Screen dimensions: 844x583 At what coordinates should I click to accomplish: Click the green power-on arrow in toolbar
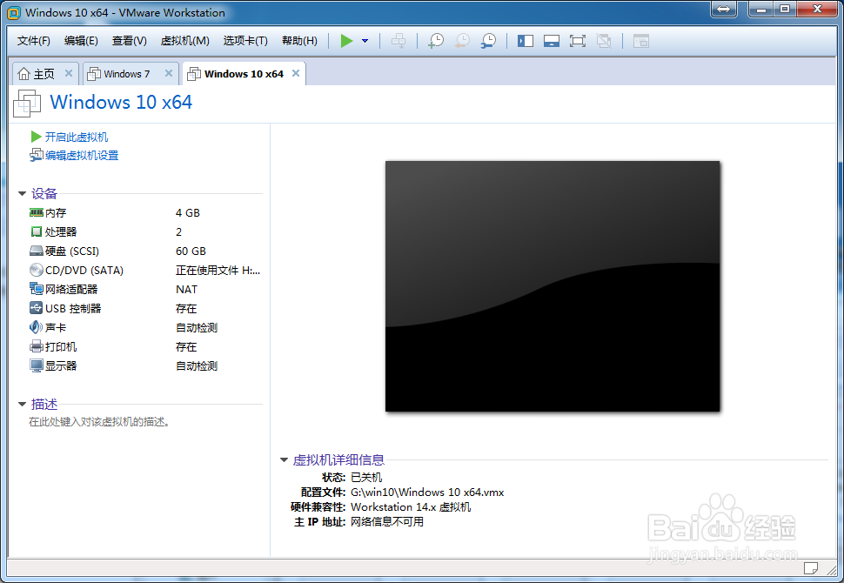coord(345,40)
